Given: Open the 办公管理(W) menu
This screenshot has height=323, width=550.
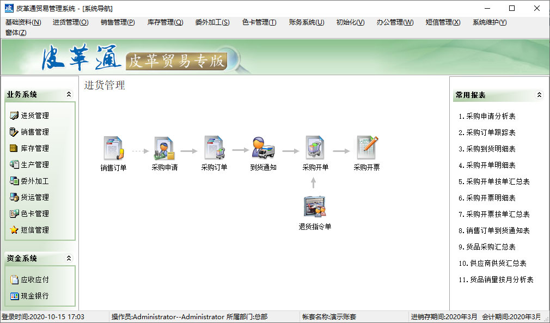Looking at the screenshot, I should 395,22.
